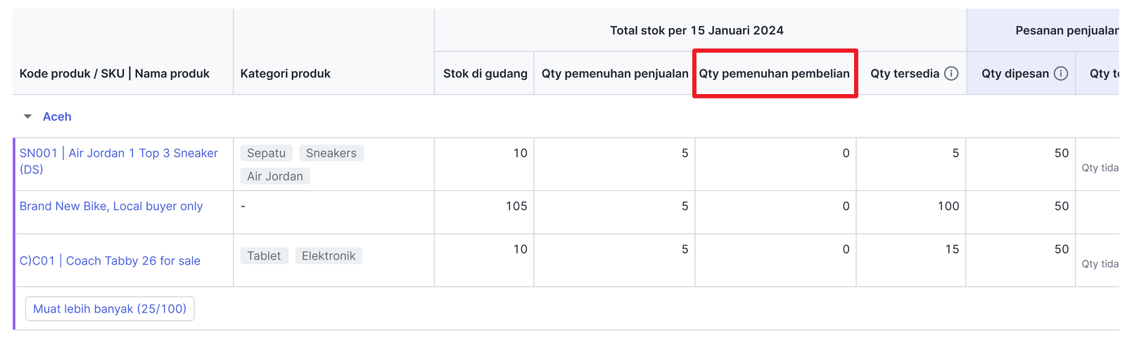Click Stok di gudang column header

pyautogui.click(x=485, y=74)
